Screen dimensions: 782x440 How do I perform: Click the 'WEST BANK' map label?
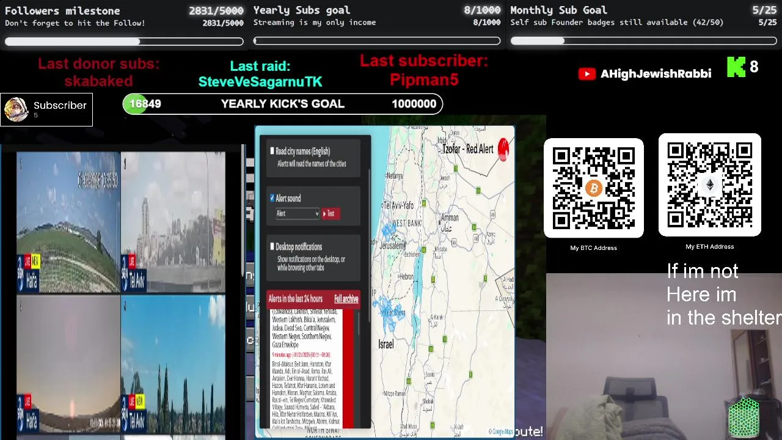(407, 224)
